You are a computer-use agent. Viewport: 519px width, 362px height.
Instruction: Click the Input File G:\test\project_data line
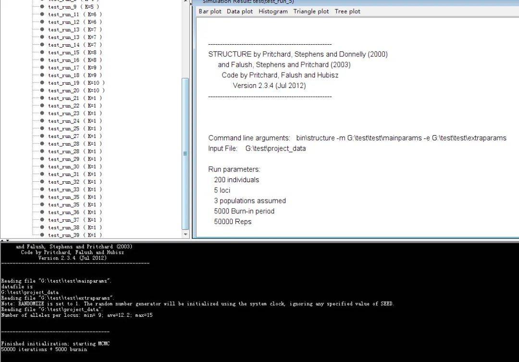[x=257, y=149]
